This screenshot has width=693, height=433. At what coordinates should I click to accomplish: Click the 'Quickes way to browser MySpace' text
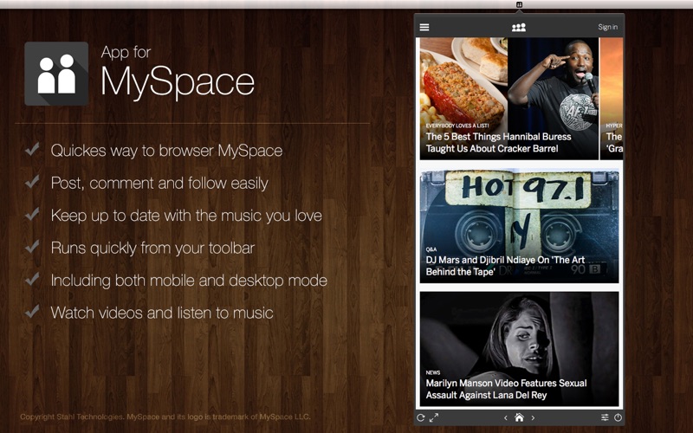point(166,151)
